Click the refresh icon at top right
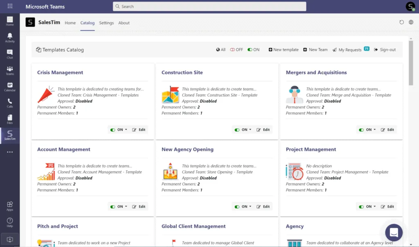 (401, 23)
